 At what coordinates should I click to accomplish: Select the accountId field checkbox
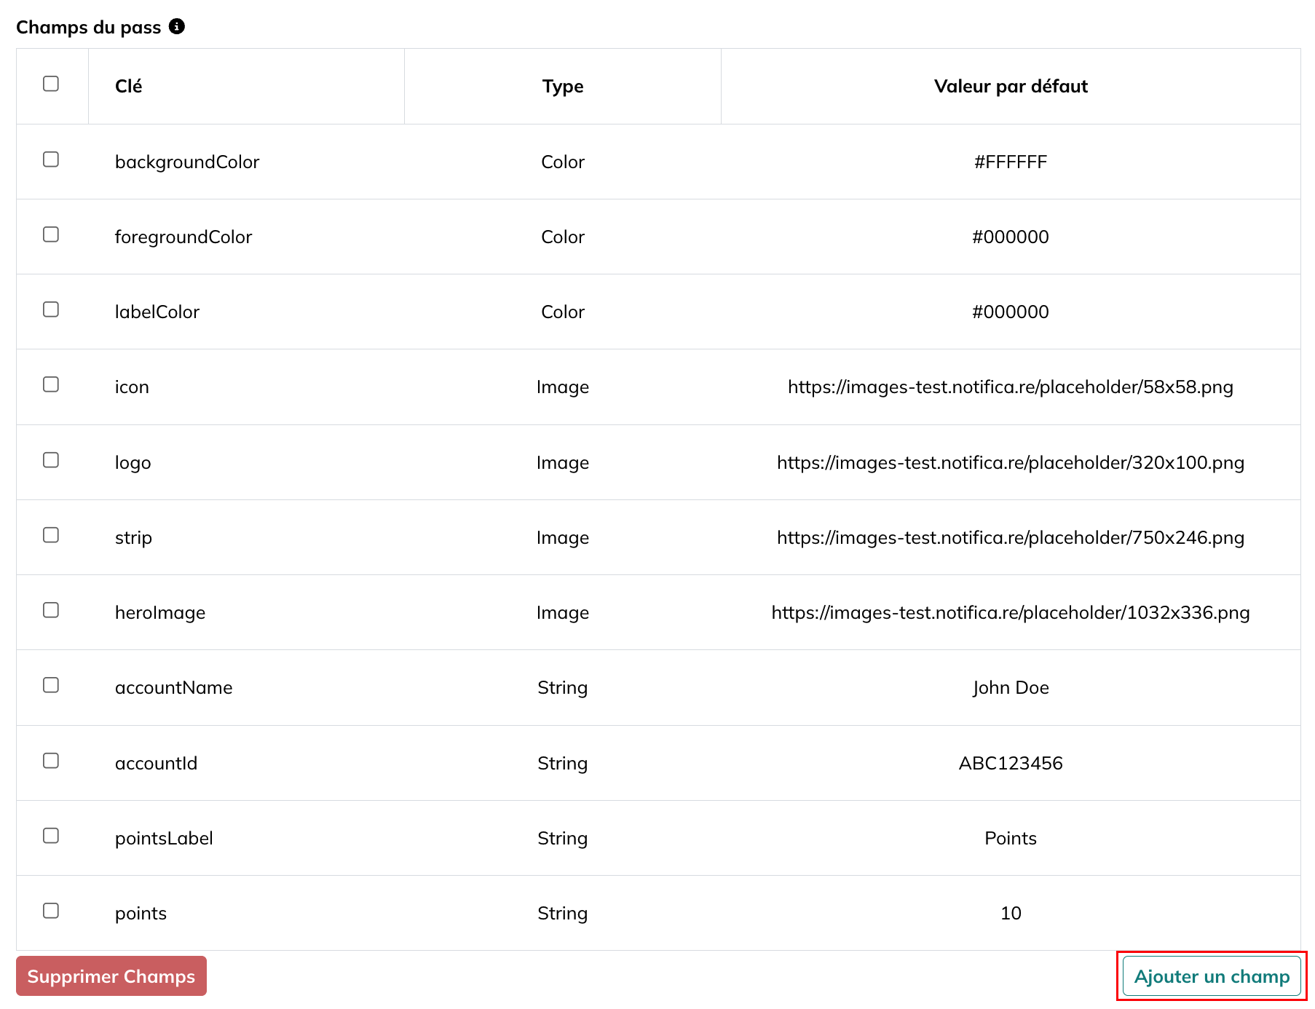(x=51, y=761)
